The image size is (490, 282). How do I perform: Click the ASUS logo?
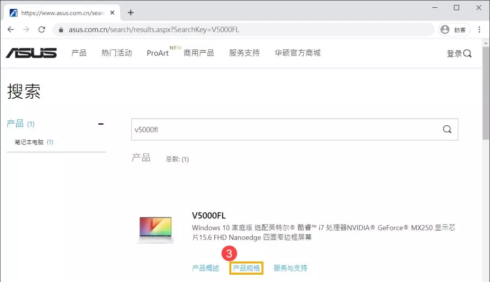31,53
